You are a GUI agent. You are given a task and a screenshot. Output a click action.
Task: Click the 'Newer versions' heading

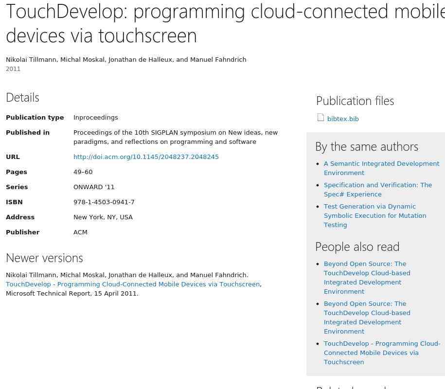pyautogui.click(x=44, y=258)
